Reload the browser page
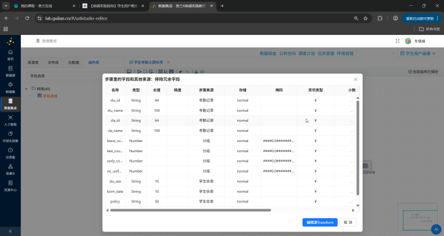Image resolution: width=444 pixels, height=236 pixels. (x=27, y=18)
